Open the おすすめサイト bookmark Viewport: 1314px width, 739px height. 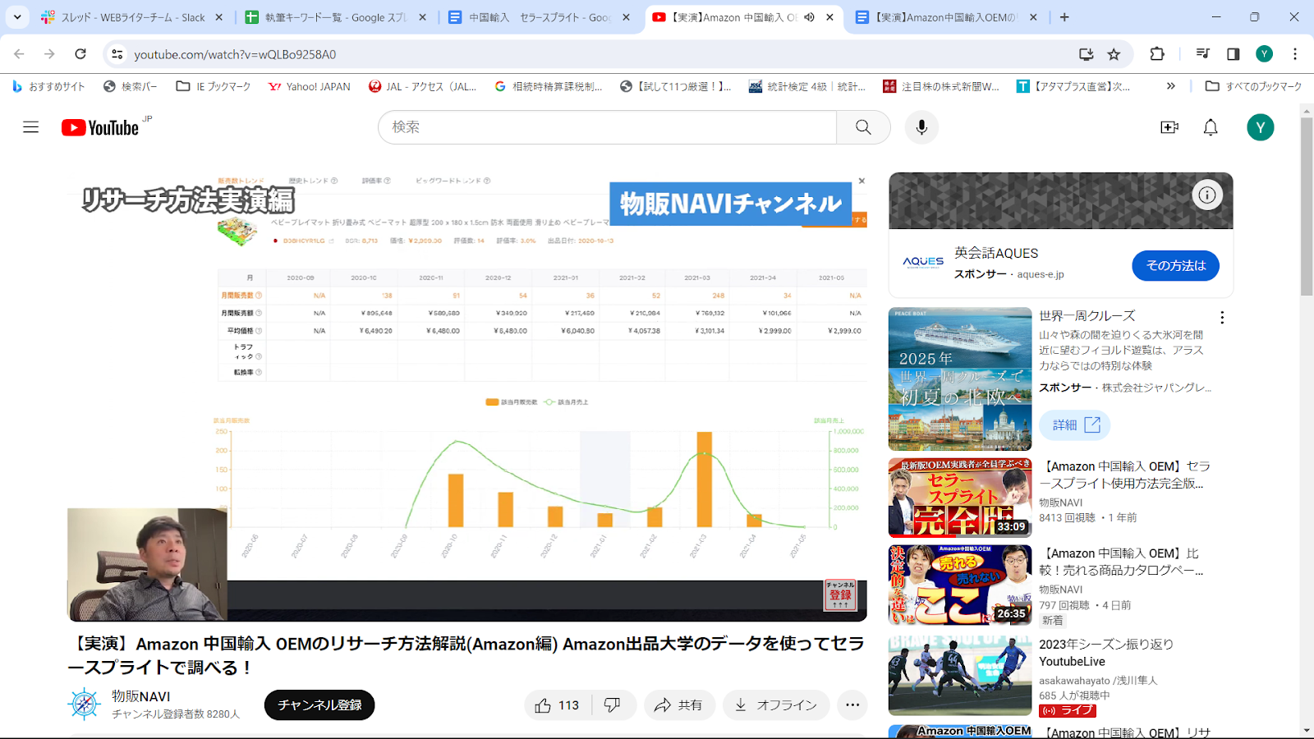48,86
